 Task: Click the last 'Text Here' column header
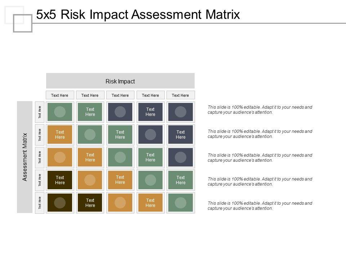pyautogui.click(x=181, y=95)
